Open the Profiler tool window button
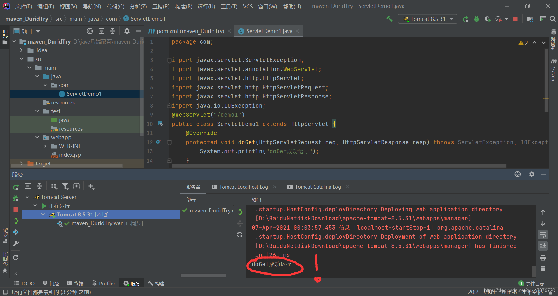This screenshot has width=558, height=296. (103, 283)
